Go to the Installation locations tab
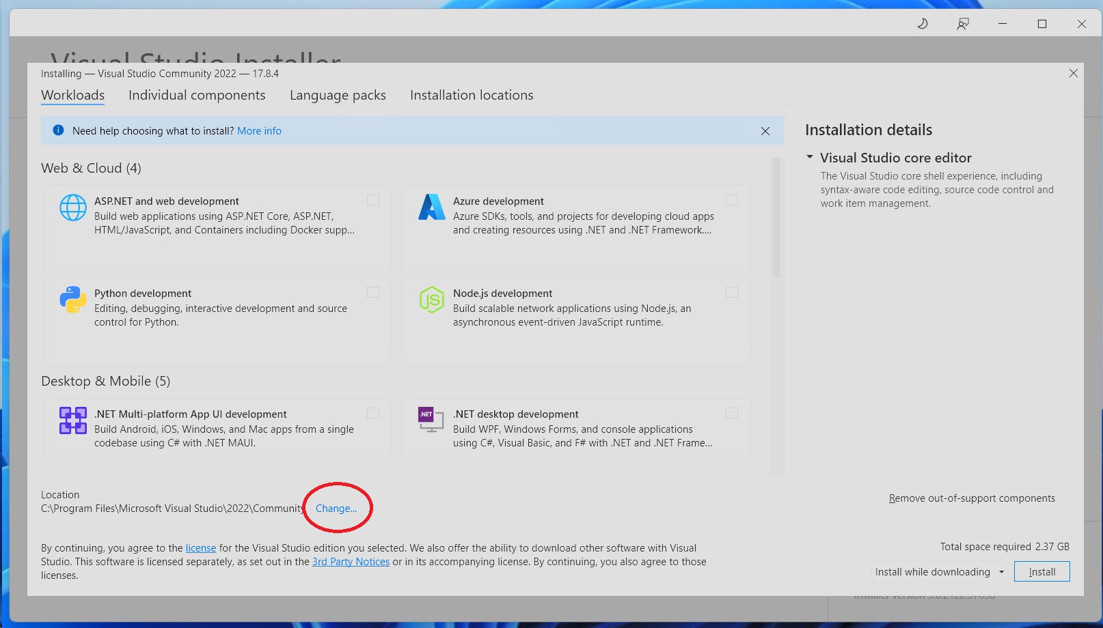Screen dimensions: 1103x628 point(472,96)
